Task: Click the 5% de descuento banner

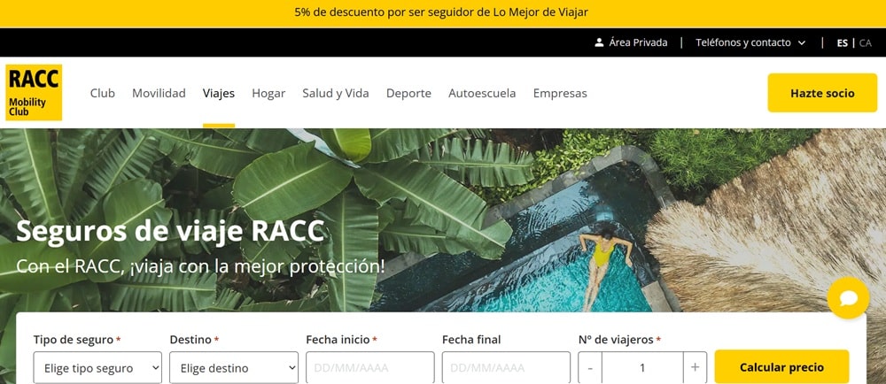Action: pos(441,12)
